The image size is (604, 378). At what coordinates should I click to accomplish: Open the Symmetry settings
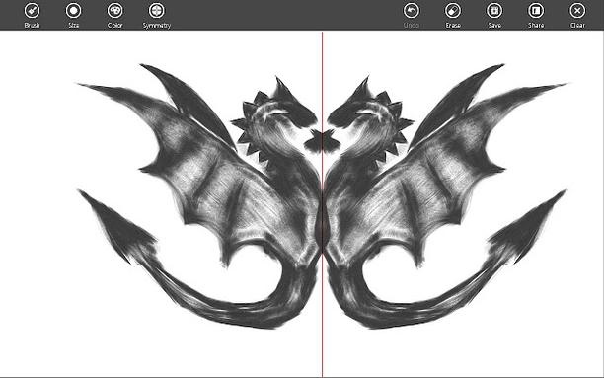(x=156, y=11)
